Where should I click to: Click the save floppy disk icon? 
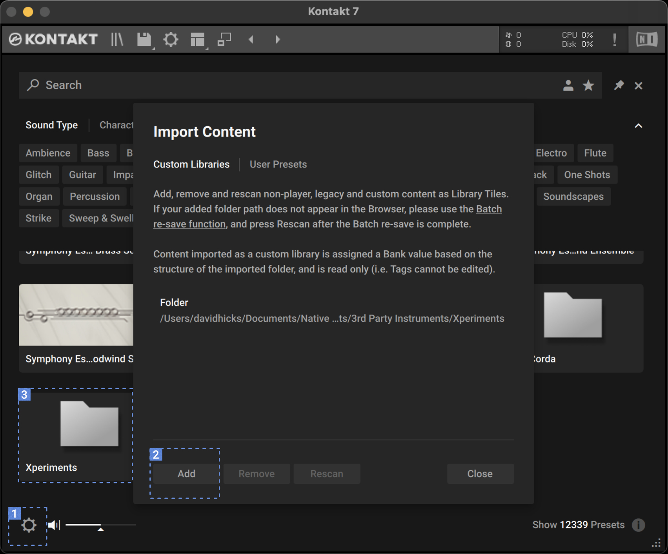(x=144, y=39)
